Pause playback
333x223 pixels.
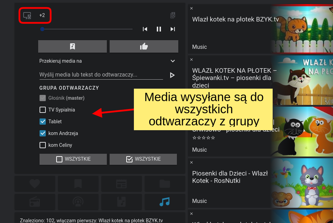click(x=159, y=29)
